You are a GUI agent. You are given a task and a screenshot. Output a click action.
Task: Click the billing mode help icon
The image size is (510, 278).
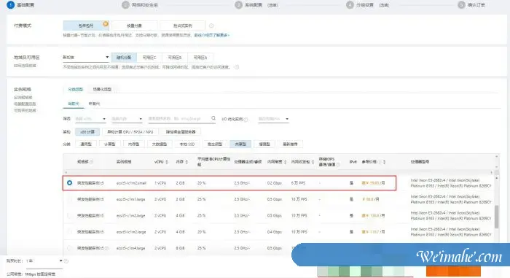(211, 26)
